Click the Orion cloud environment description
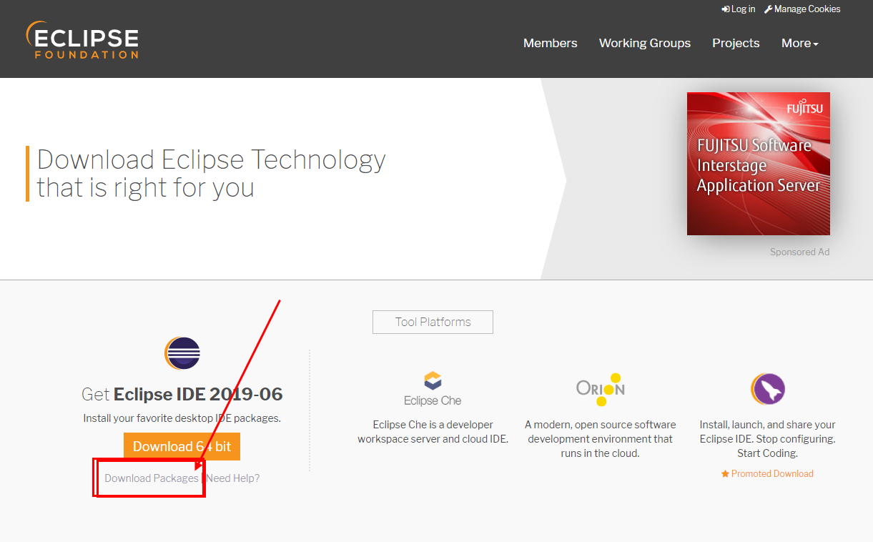The width and height of the screenshot is (873, 542). pyautogui.click(x=601, y=439)
